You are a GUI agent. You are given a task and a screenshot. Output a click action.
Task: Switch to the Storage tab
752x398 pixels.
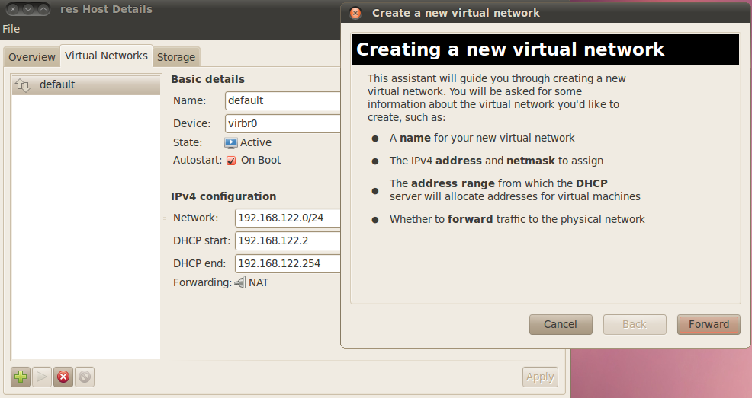(176, 57)
